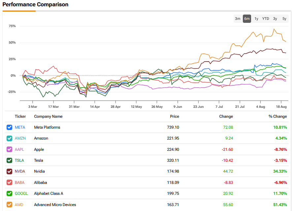The width and height of the screenshot is (292, 211).
Task: Open the AMD ticker link
Action: [19, 205]
